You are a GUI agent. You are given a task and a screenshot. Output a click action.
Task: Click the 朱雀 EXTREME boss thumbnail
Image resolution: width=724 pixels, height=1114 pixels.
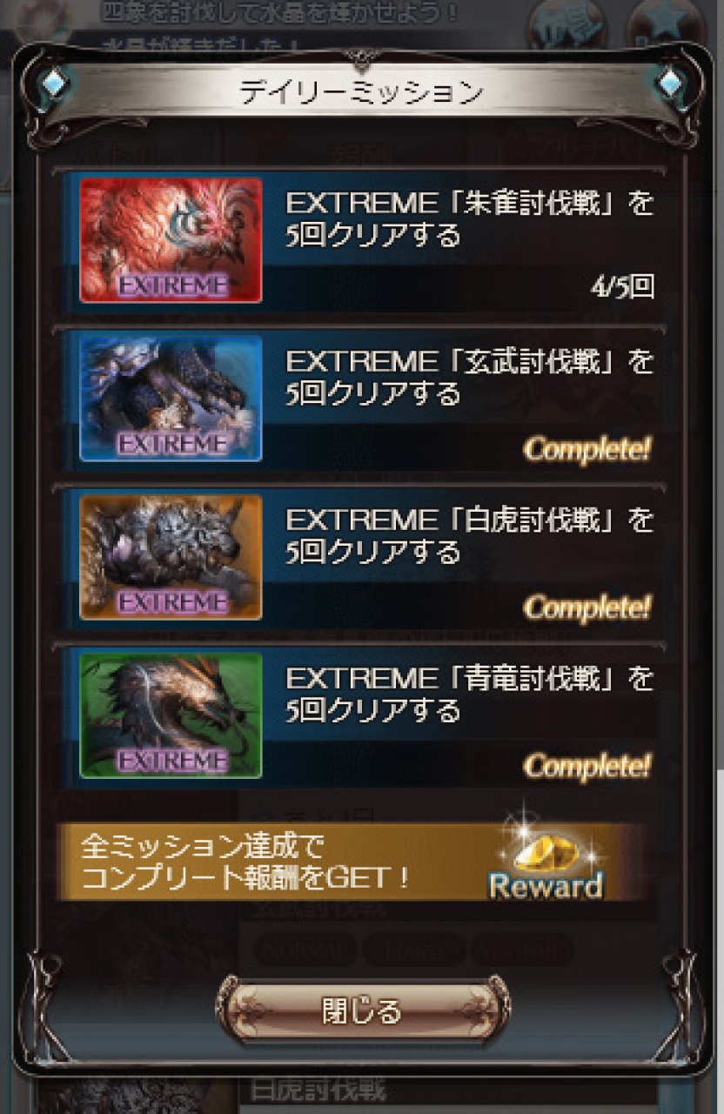coord(171,240)
